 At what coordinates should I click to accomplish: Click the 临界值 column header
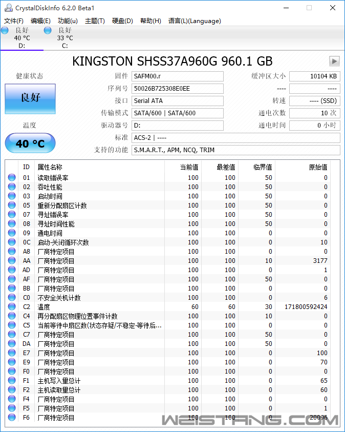[x=256, y=167]
